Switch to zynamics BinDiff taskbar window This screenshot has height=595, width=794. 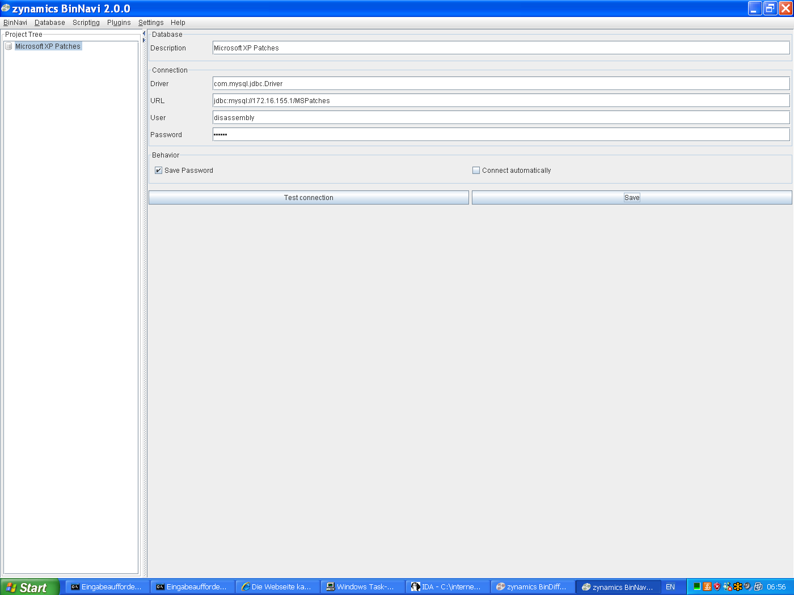click(x=533, y=587)
